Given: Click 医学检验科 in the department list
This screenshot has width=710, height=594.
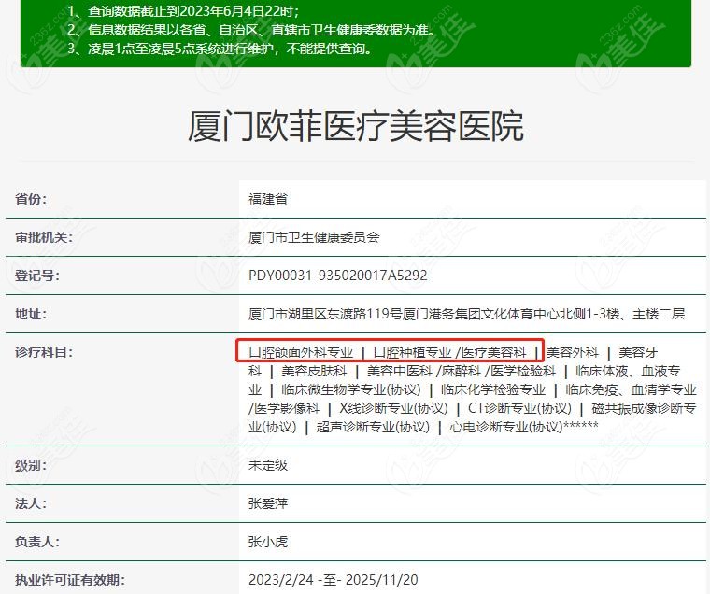Looking at the screenshot, I should (523, 372).
